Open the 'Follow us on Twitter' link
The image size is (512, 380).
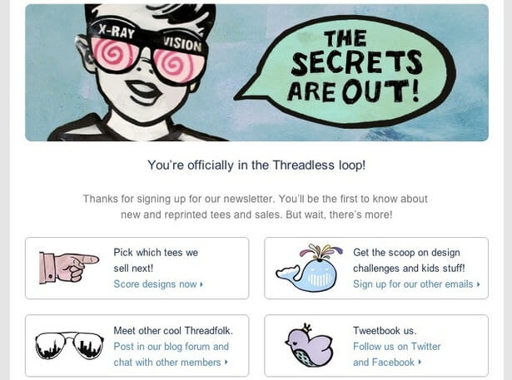(x=396, y=347)
